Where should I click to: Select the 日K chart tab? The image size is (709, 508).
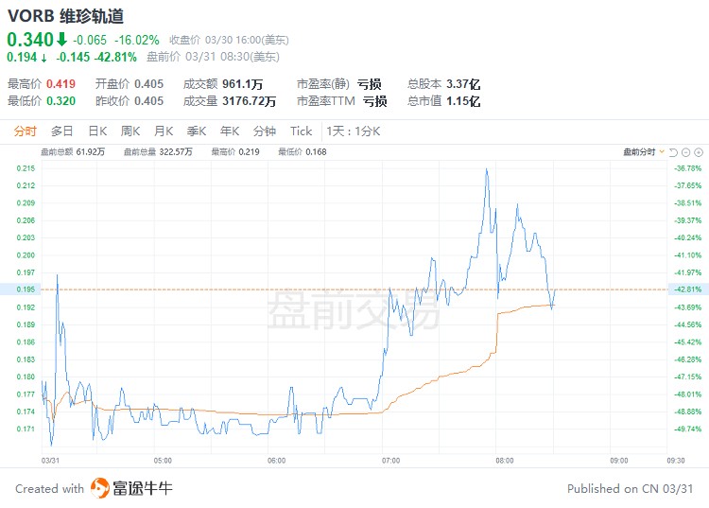click(x=97, y=131)
